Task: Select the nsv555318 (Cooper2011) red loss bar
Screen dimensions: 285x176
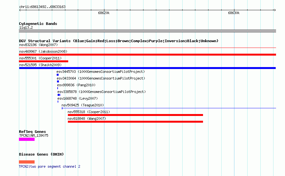Action: point(135,115)
